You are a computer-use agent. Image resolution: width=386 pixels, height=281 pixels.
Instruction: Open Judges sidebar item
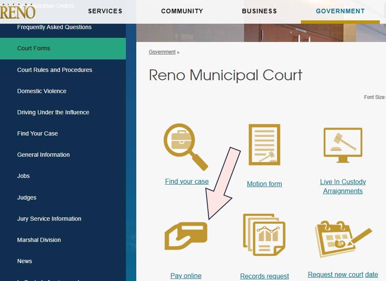point(27,197)
